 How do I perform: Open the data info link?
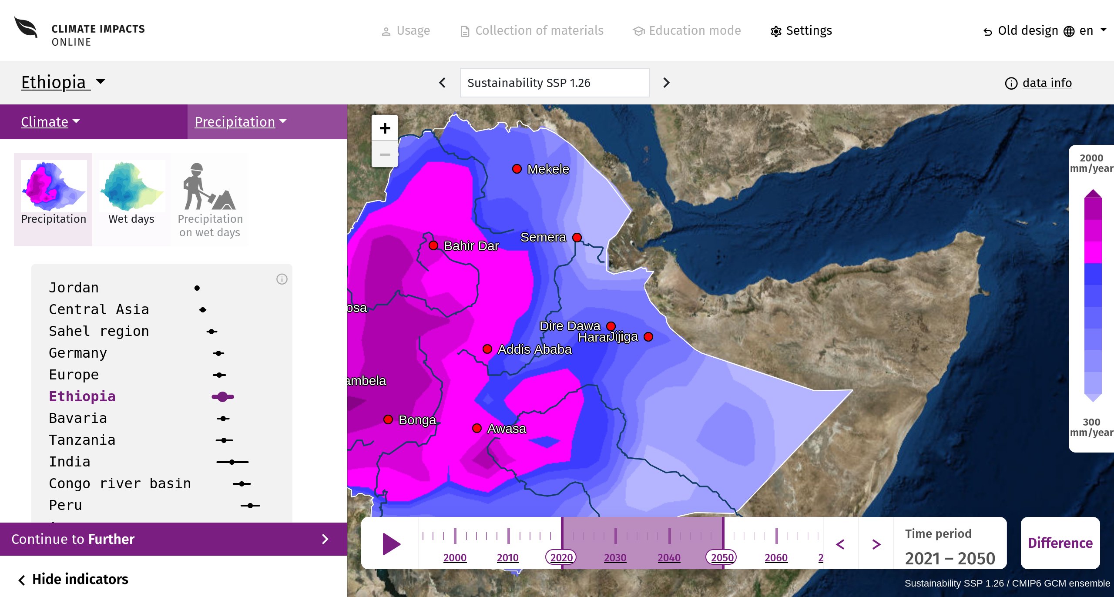(1038, 83)
